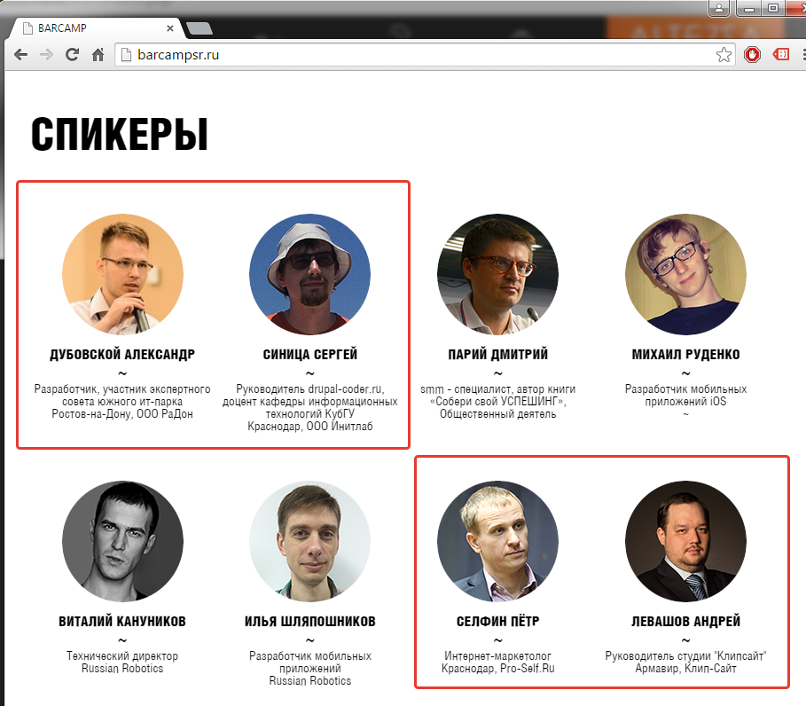Select name Илья Шляпошников
The image size is (806, 706).
pos(310,621)
